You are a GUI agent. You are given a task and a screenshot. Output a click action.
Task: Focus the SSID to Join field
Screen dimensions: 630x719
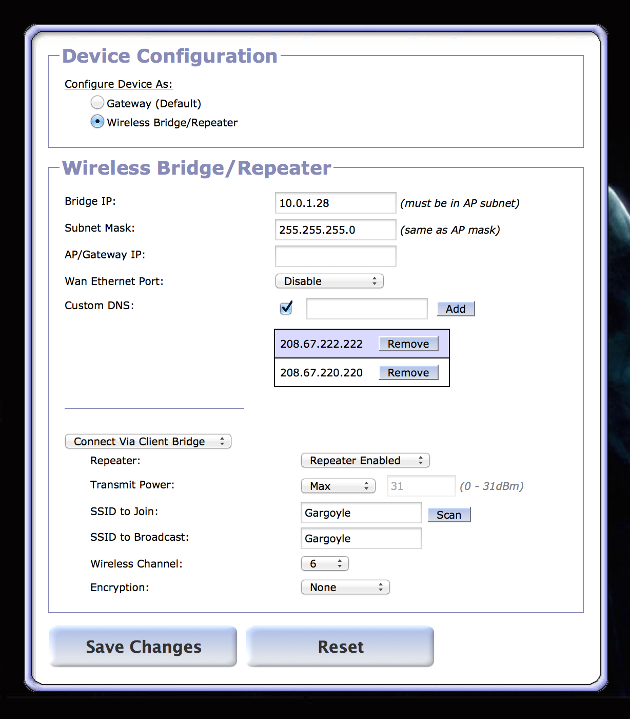[x=361, y=513]
